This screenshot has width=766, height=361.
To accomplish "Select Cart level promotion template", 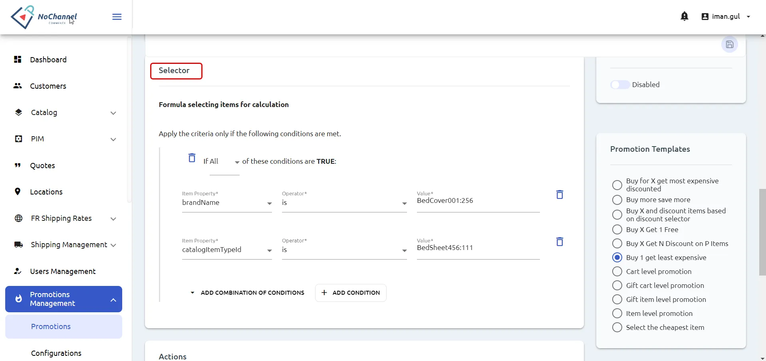I will tap(617, 272).
